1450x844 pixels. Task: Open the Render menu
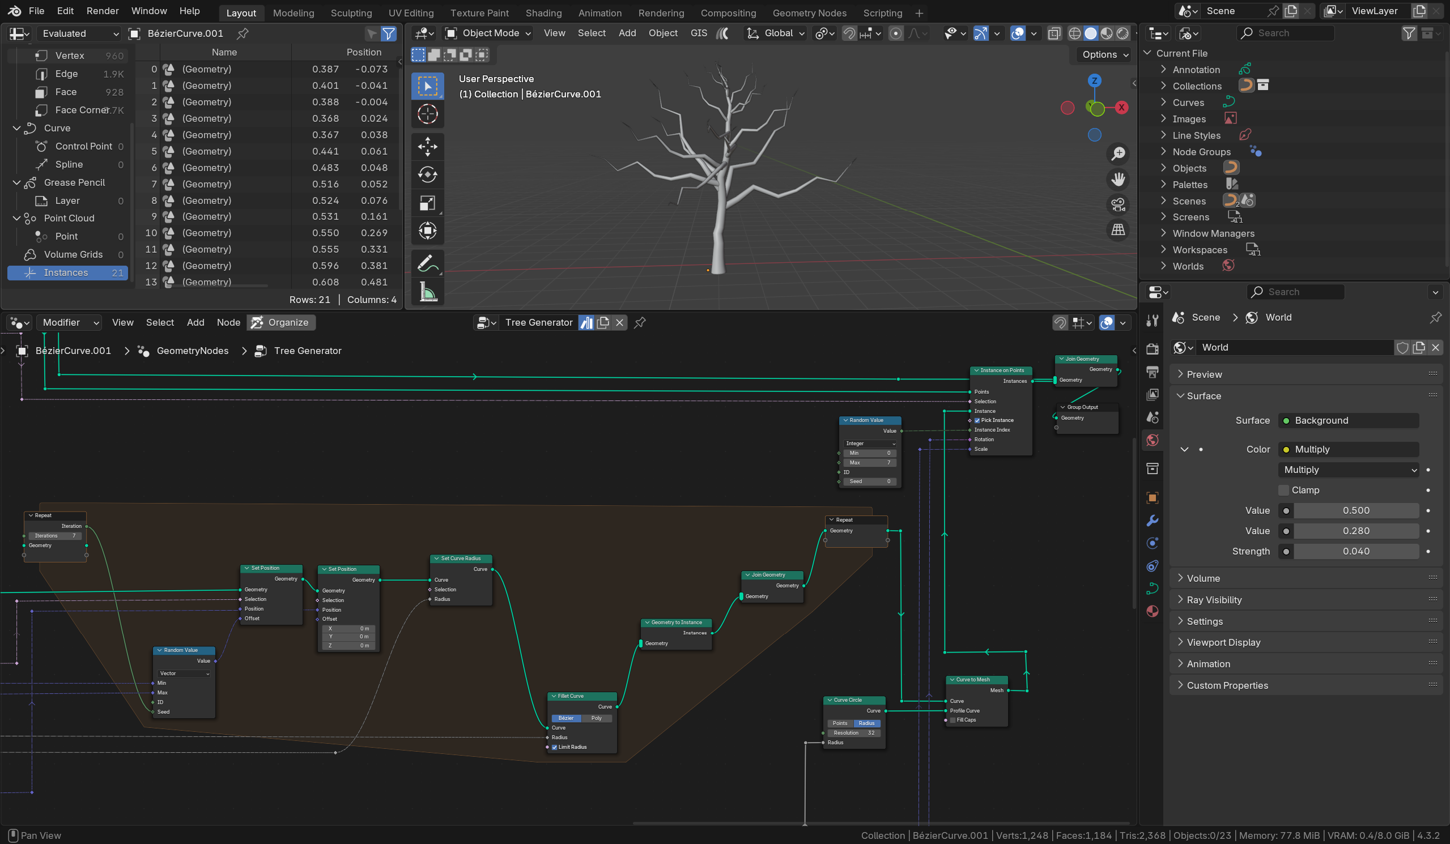(x=103, y=11)
